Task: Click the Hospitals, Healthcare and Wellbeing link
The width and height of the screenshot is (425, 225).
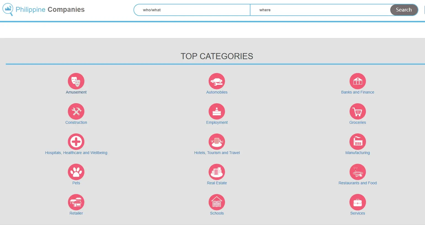Action: click(x=76, y=153)
